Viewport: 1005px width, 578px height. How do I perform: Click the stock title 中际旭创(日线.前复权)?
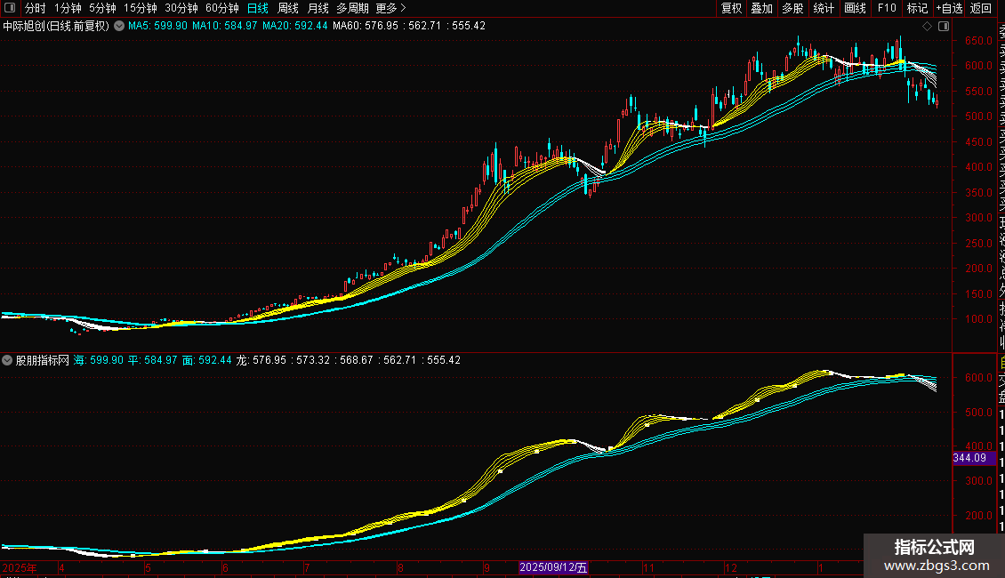pos(56,27)
